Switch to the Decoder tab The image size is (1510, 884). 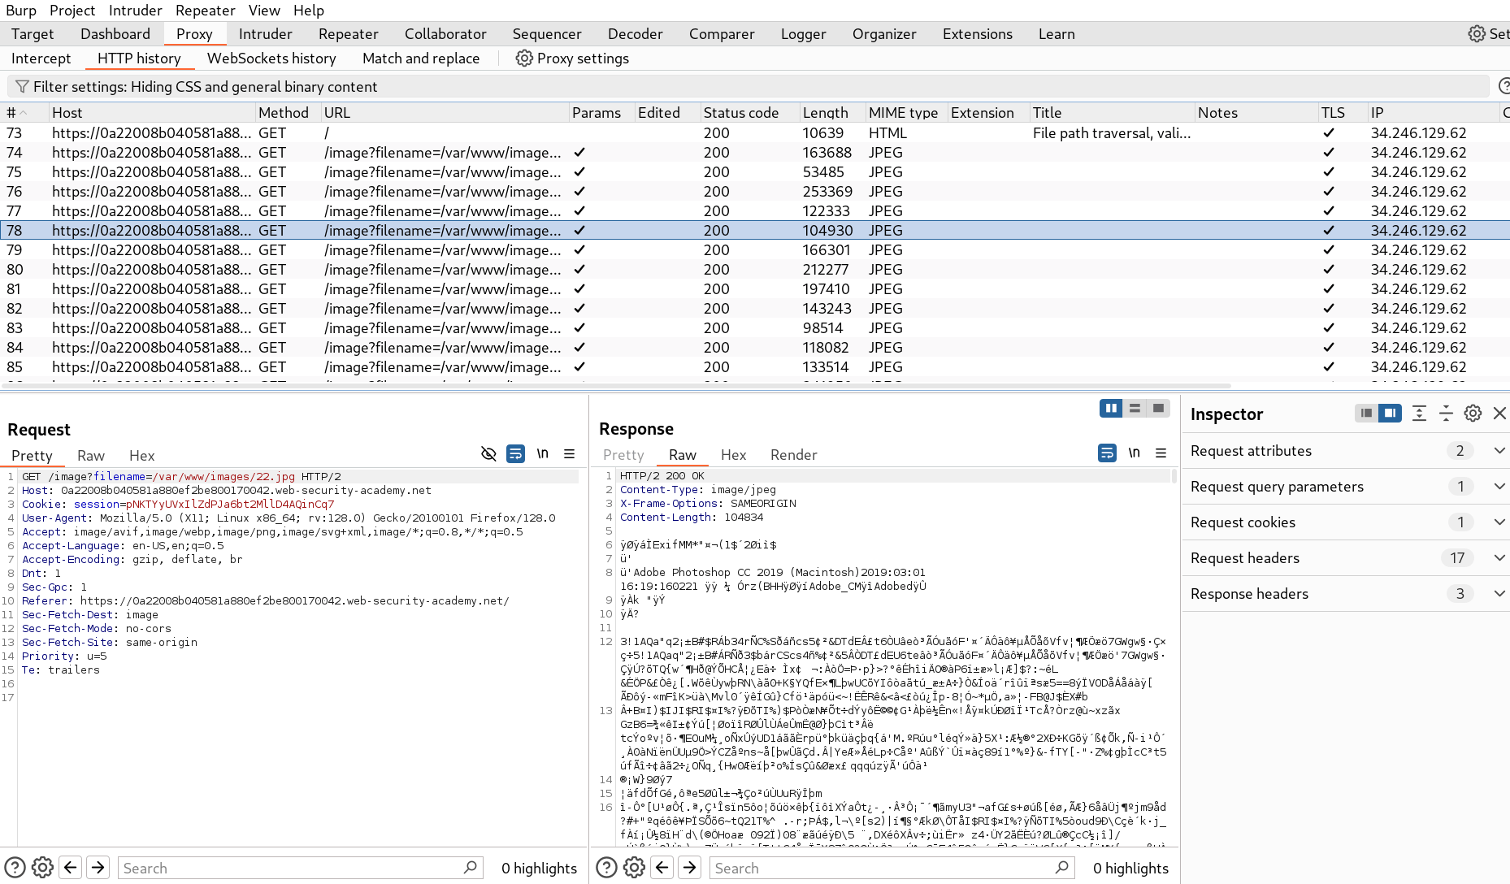coord(635,34)
